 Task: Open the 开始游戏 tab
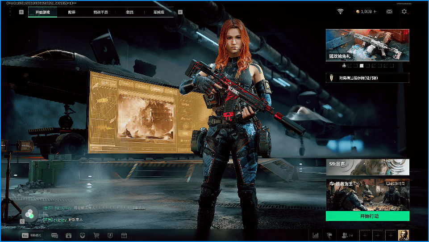pos(42,12)
